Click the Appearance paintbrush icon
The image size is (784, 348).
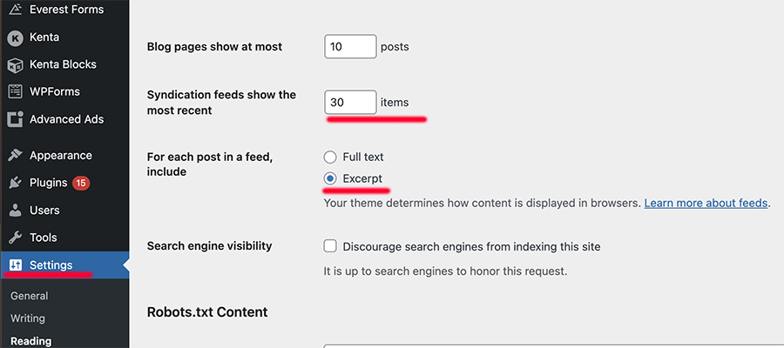click(16, 156)
